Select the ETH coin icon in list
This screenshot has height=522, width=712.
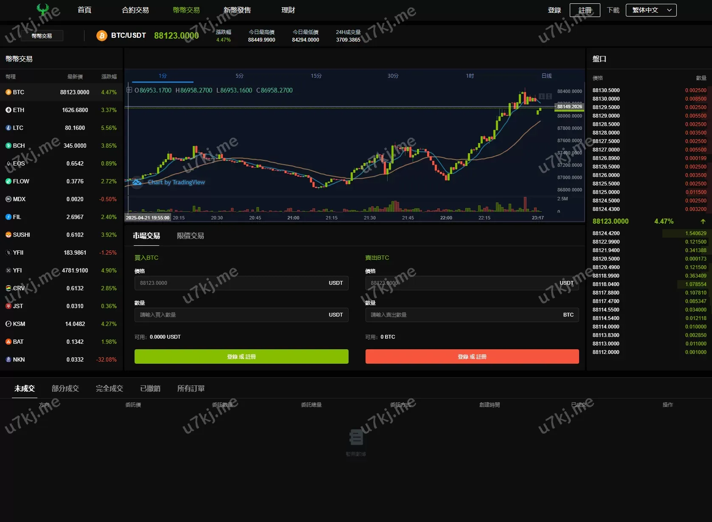pyautogui.click(x=8, y=110)
